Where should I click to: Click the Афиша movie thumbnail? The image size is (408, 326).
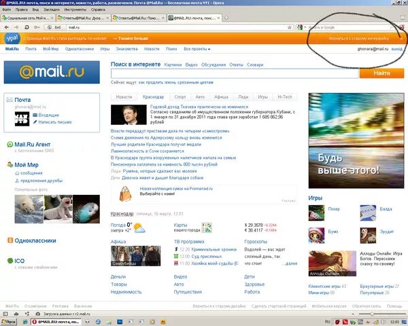tap(135, 256)
